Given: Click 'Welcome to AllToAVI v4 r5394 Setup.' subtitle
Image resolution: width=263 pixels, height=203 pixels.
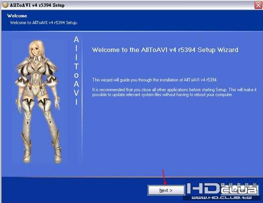Looking at the screenshot, I should click(44, 23).
